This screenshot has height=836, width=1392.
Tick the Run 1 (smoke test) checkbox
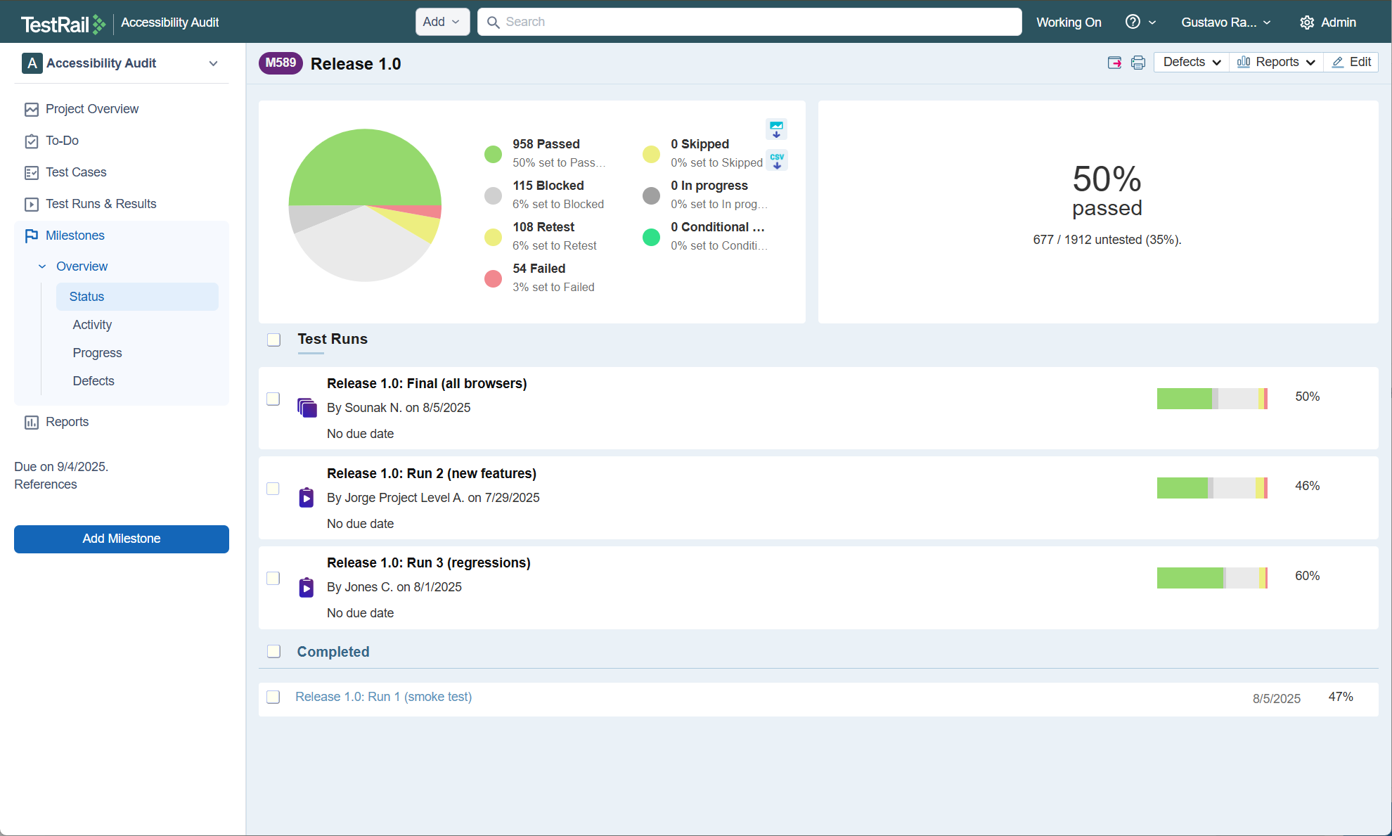coord(273,697)
